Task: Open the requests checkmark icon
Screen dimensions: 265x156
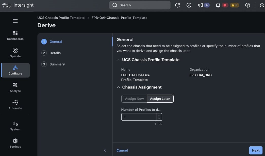Action: coord(189,5)
